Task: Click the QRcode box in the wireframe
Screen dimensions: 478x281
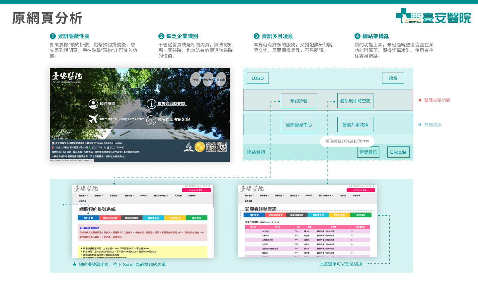Action: 398,152
